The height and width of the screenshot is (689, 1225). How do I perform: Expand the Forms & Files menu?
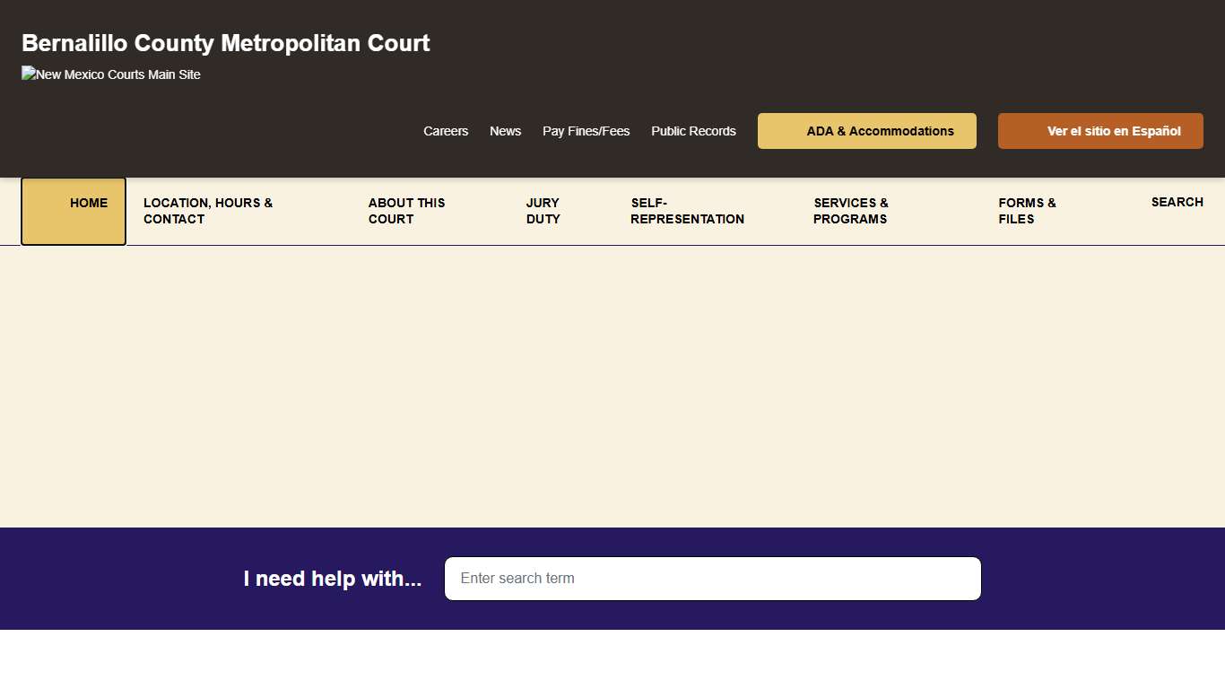(x=1026, y=211)
